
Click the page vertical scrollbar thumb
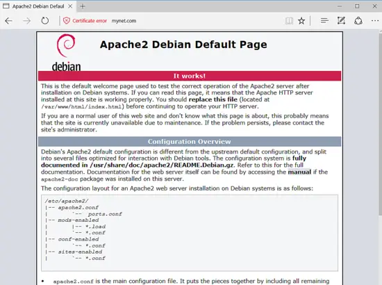click(381, 124)
